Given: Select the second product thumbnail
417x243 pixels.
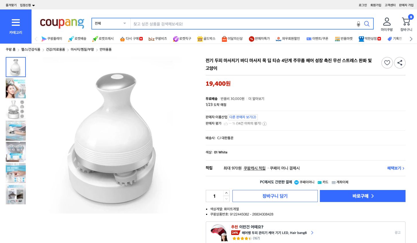Looking at the screenshot, I should (x=16, y=88).
